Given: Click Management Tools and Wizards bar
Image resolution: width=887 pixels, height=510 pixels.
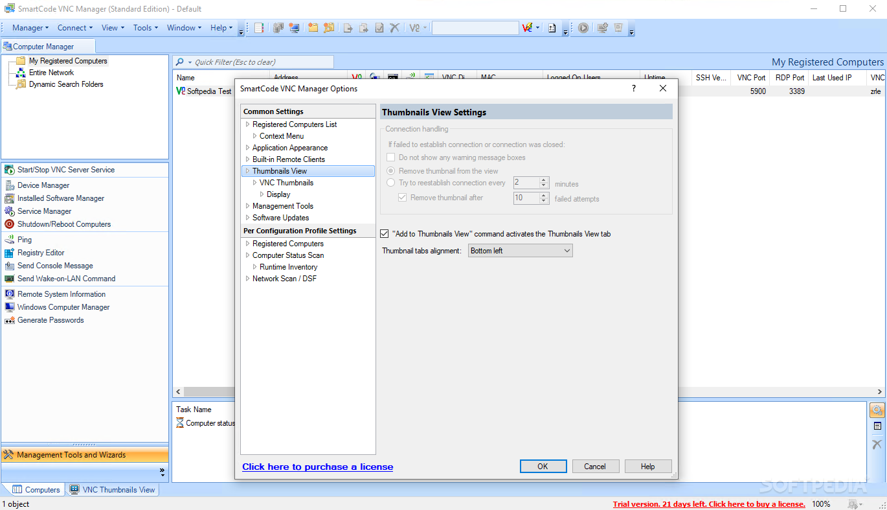Looking at the screenshot, I should click(x=84, y=455).
